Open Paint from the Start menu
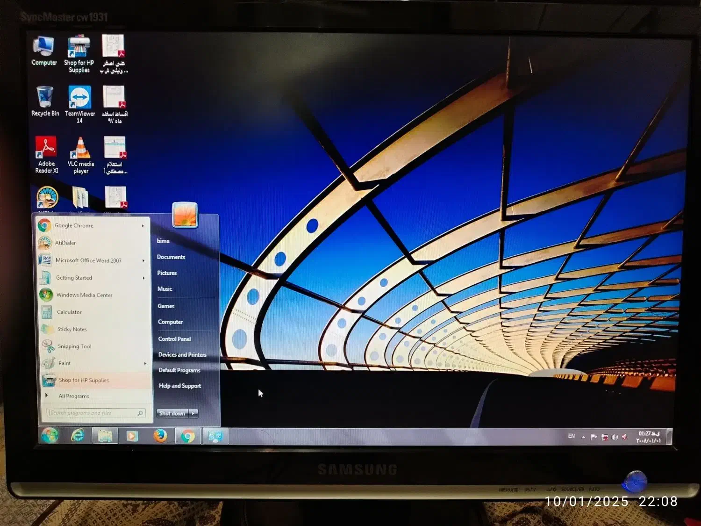Image resolution: width=701 pixels, height=526 pixels. point(96,363)
